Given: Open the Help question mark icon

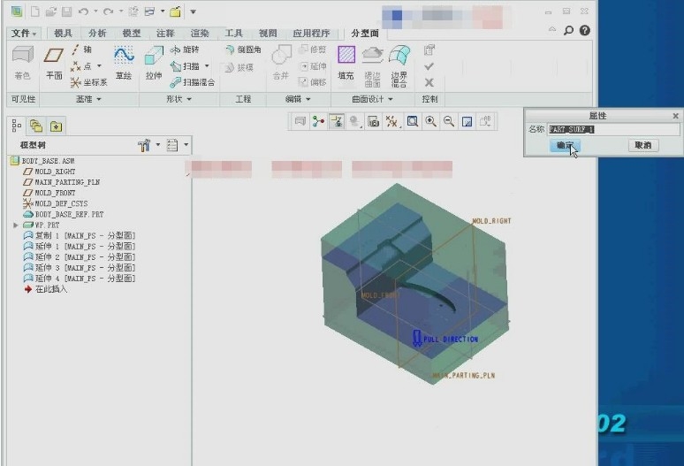Looking at the screenshot, I should (x=585, y=31).
